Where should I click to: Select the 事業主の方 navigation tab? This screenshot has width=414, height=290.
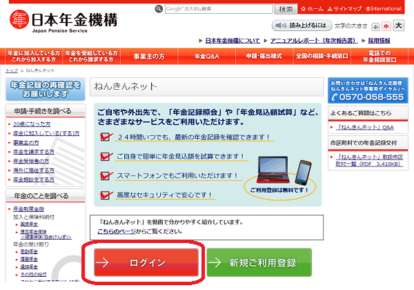(x=149, y=56)
